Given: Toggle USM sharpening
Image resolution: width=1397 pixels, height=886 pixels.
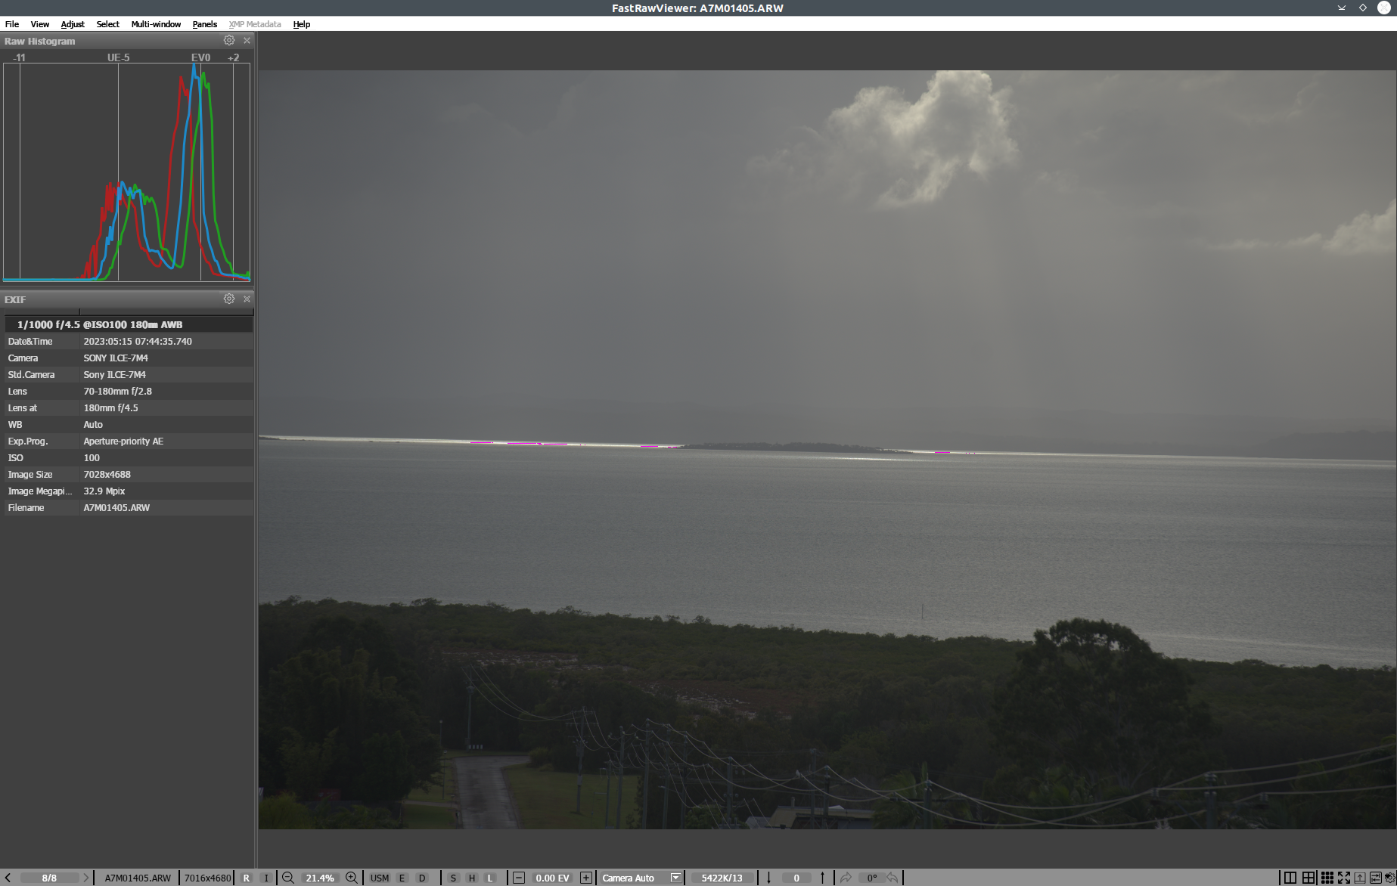Looking at the screenshot, I should click(380, 878).
